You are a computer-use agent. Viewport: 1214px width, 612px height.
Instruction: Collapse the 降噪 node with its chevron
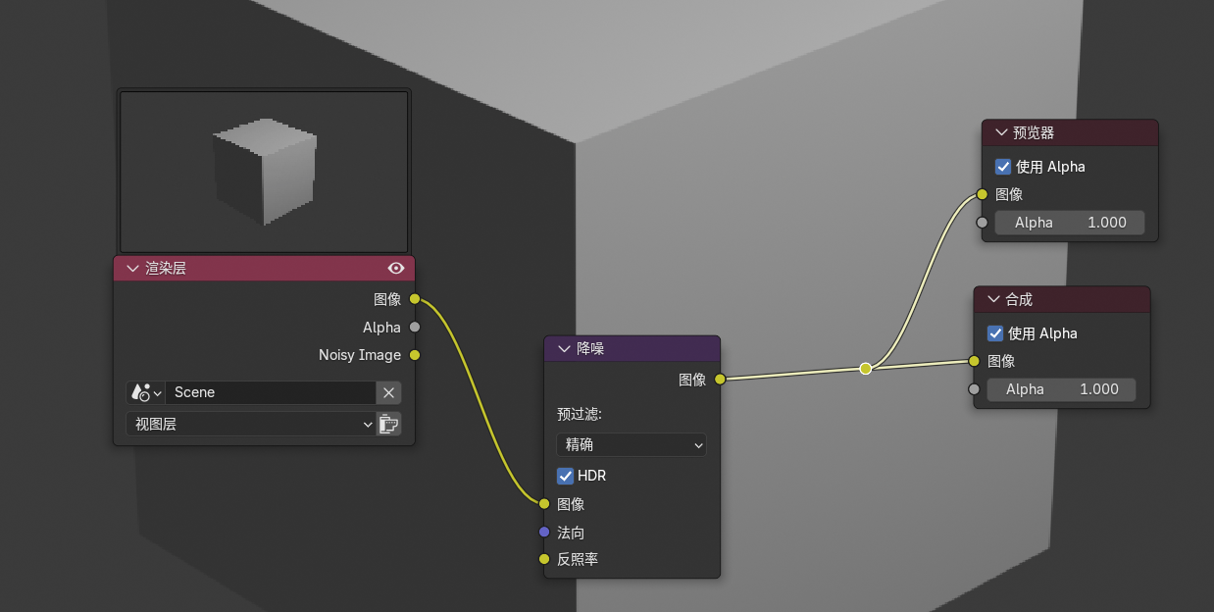tap(564, 348)
